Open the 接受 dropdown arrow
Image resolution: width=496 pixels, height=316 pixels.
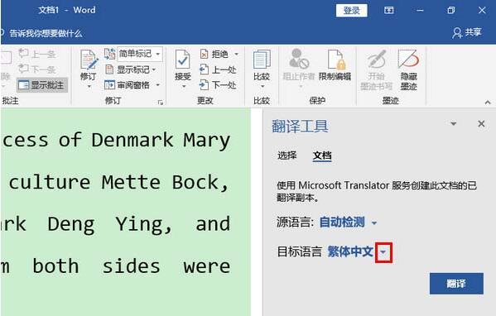184,86
